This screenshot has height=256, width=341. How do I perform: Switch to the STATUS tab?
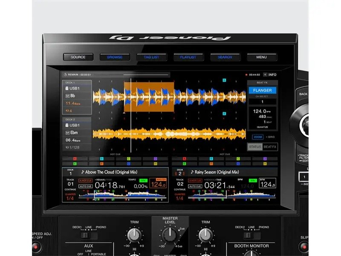pyautogui.click(x=254, y=146)
